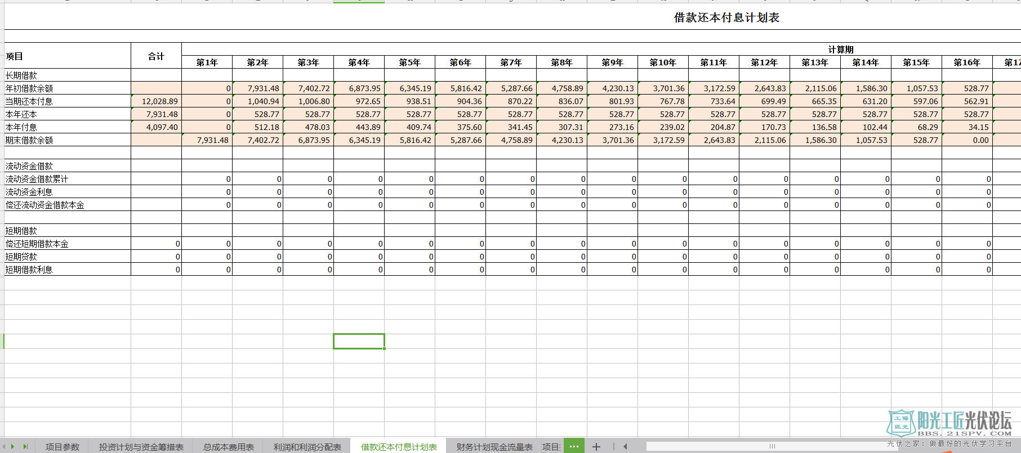The height and width of the screenshot is (453, 1021).
Task: Jump to last sheet tab arrow
Action: click(25, 447)
